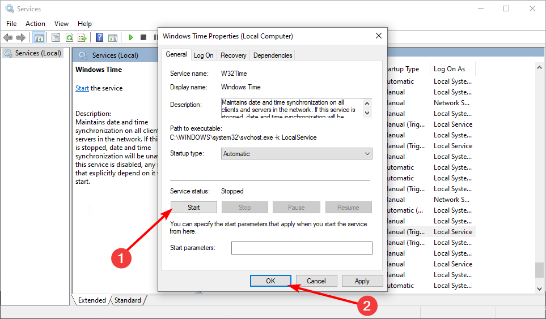Click the greyed-out Pause button
Screen dimensions: 546x319
pyautogui.click(x=297, y=208)
